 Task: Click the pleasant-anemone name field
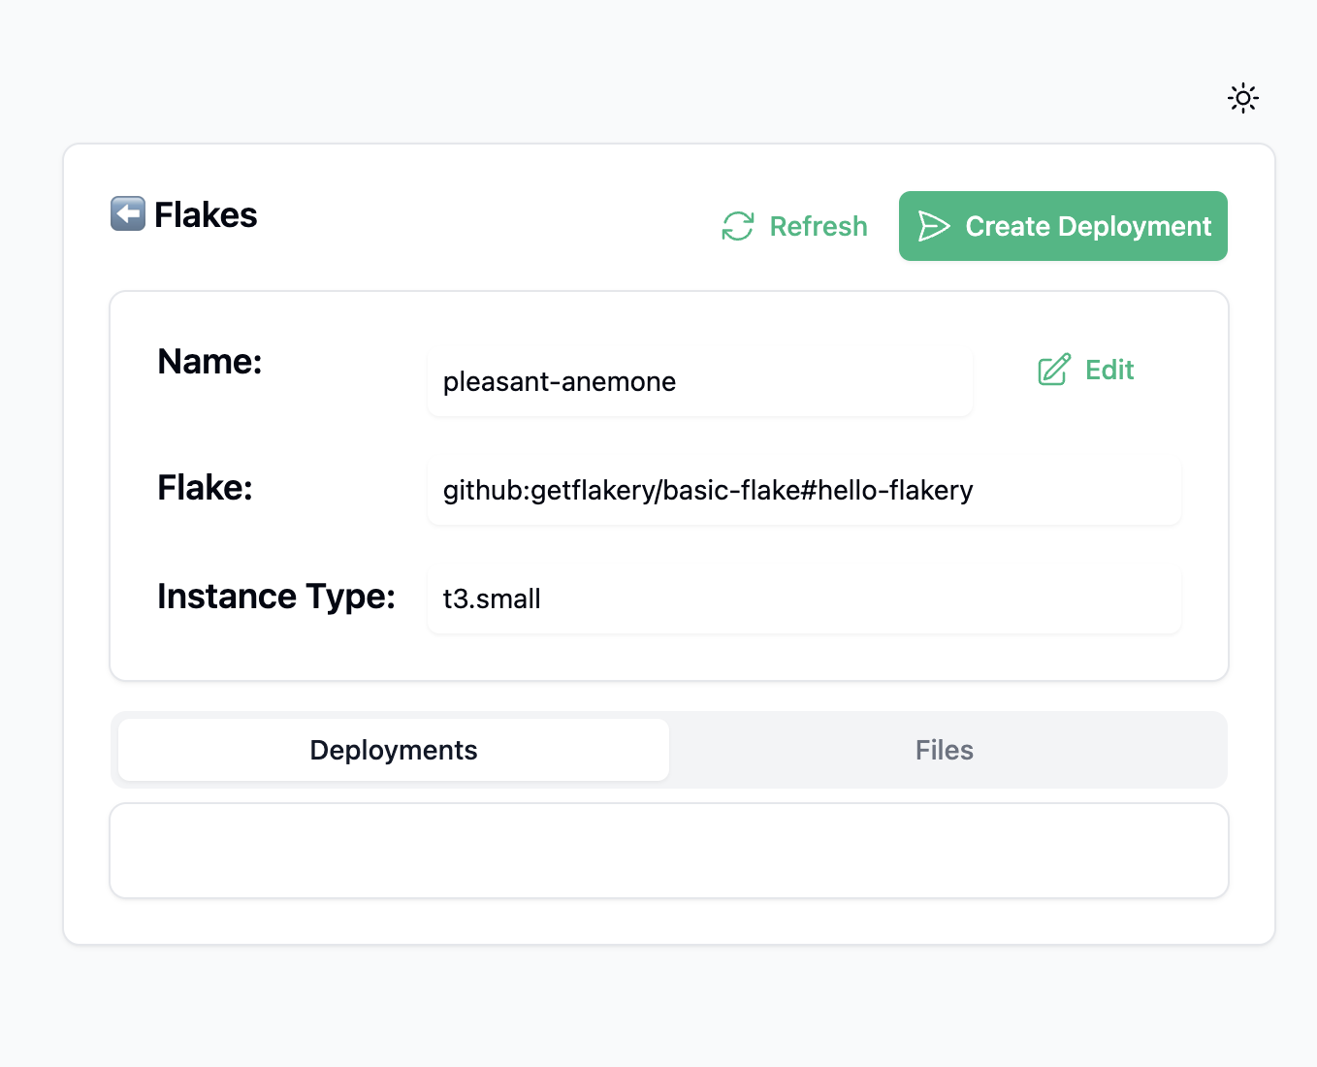(x=700, y=381)
